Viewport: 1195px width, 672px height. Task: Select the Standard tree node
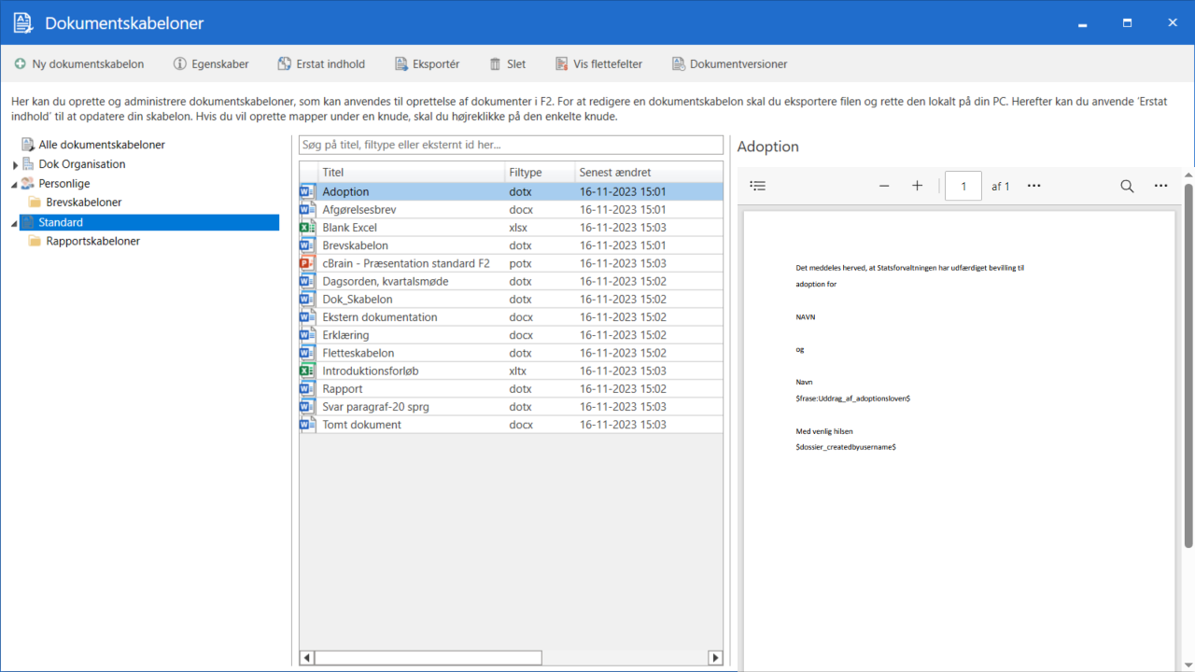click(149, 222)
